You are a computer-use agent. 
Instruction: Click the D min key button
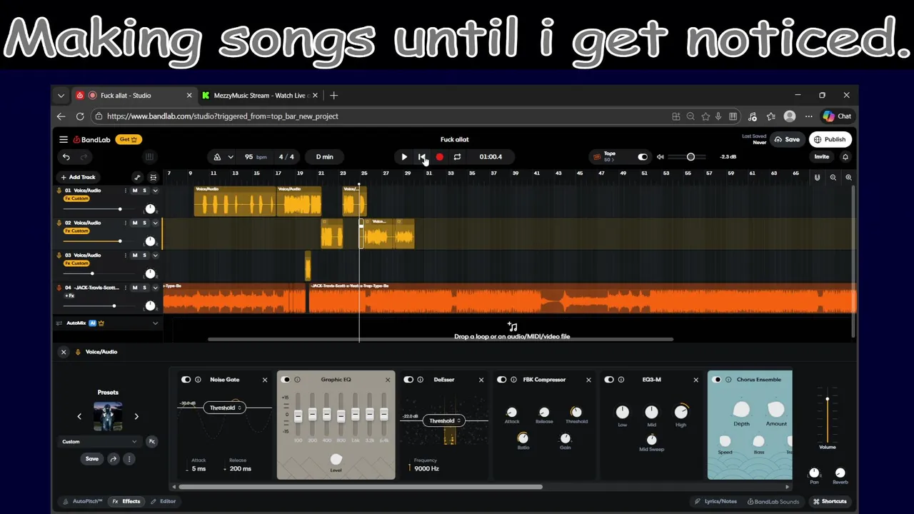[325, 157]
